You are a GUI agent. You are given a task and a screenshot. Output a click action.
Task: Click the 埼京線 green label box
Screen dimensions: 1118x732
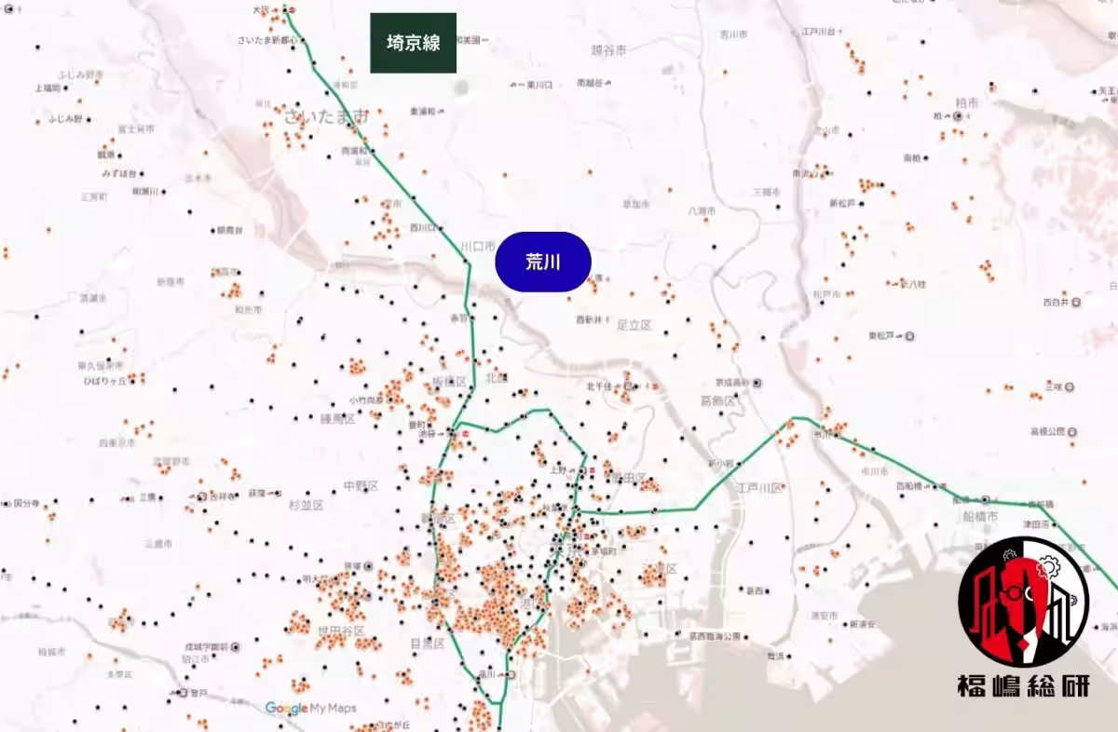click(x=413, y=43)
